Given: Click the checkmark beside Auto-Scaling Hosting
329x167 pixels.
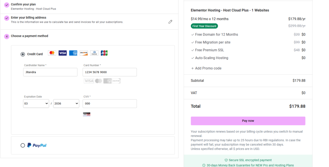Looking at the screenshot, I should tap(192, 58).
